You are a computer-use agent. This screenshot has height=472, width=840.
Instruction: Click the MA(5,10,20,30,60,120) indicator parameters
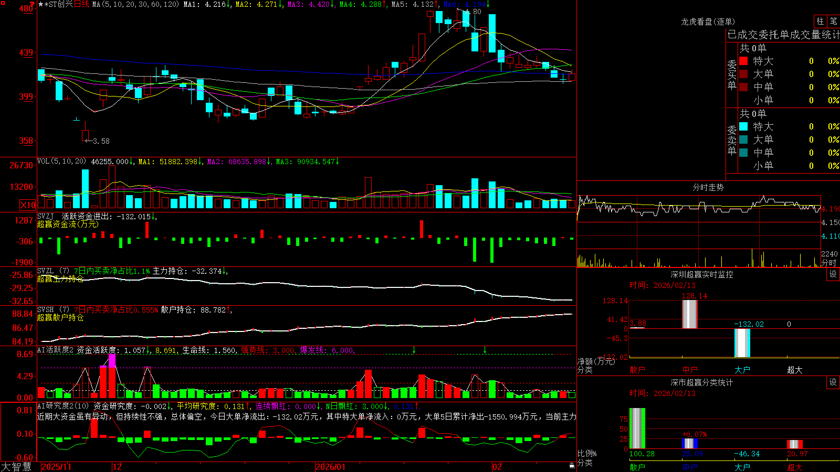(135, 4)
